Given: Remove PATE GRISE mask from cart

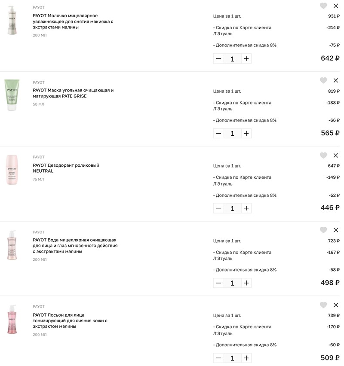Looking at the screenshot, I should point(336,80).
